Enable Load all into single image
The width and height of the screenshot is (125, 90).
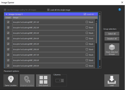(x=48, y=10)
